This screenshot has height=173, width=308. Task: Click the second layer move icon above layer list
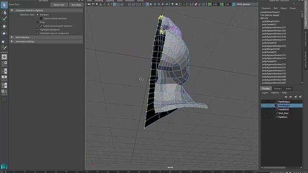[291, 97]
